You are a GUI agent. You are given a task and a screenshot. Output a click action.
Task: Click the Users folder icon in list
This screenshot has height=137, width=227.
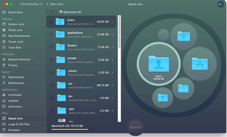60,22
